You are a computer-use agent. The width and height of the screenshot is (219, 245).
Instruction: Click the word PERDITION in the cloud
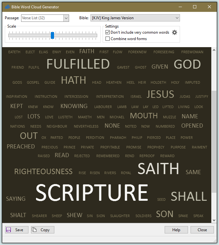[95, 138]
